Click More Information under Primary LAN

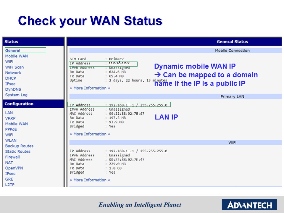pyautogui.click(x=90, y=134)
